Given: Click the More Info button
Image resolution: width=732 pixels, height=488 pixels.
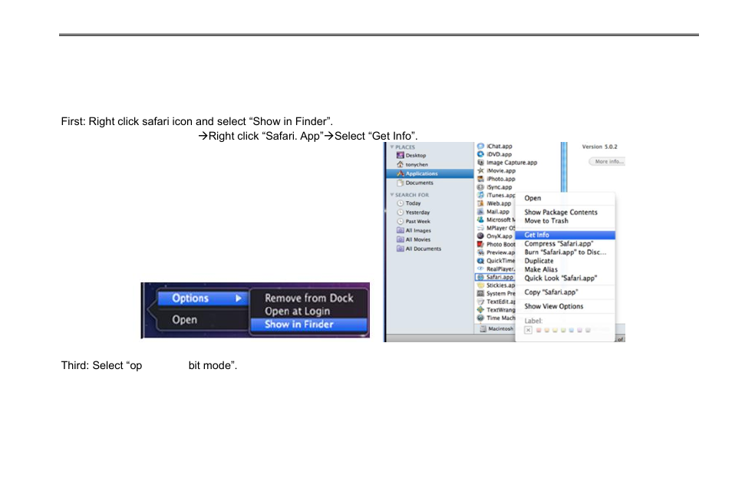Looking at the screenshot, I should [x=608, y=162].
